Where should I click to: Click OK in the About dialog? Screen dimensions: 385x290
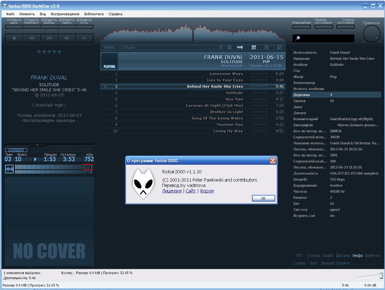point(263,198)
